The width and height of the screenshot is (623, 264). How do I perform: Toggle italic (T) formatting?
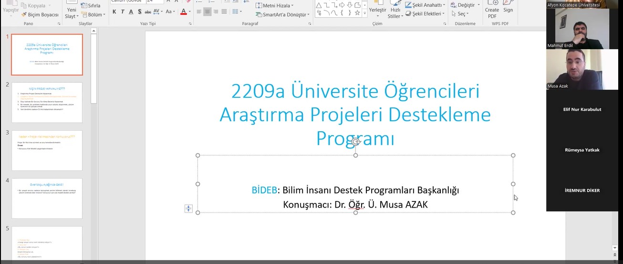pos(122,11)
